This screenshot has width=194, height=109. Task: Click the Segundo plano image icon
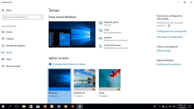coord(100,23)
